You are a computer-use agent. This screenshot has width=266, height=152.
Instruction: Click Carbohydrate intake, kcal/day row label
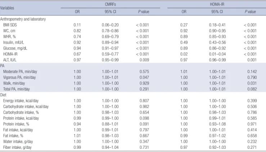pos(26,106)
